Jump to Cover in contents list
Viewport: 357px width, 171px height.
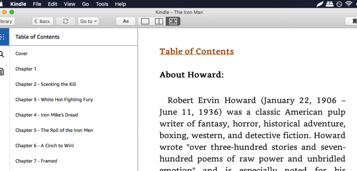point(22,53)
